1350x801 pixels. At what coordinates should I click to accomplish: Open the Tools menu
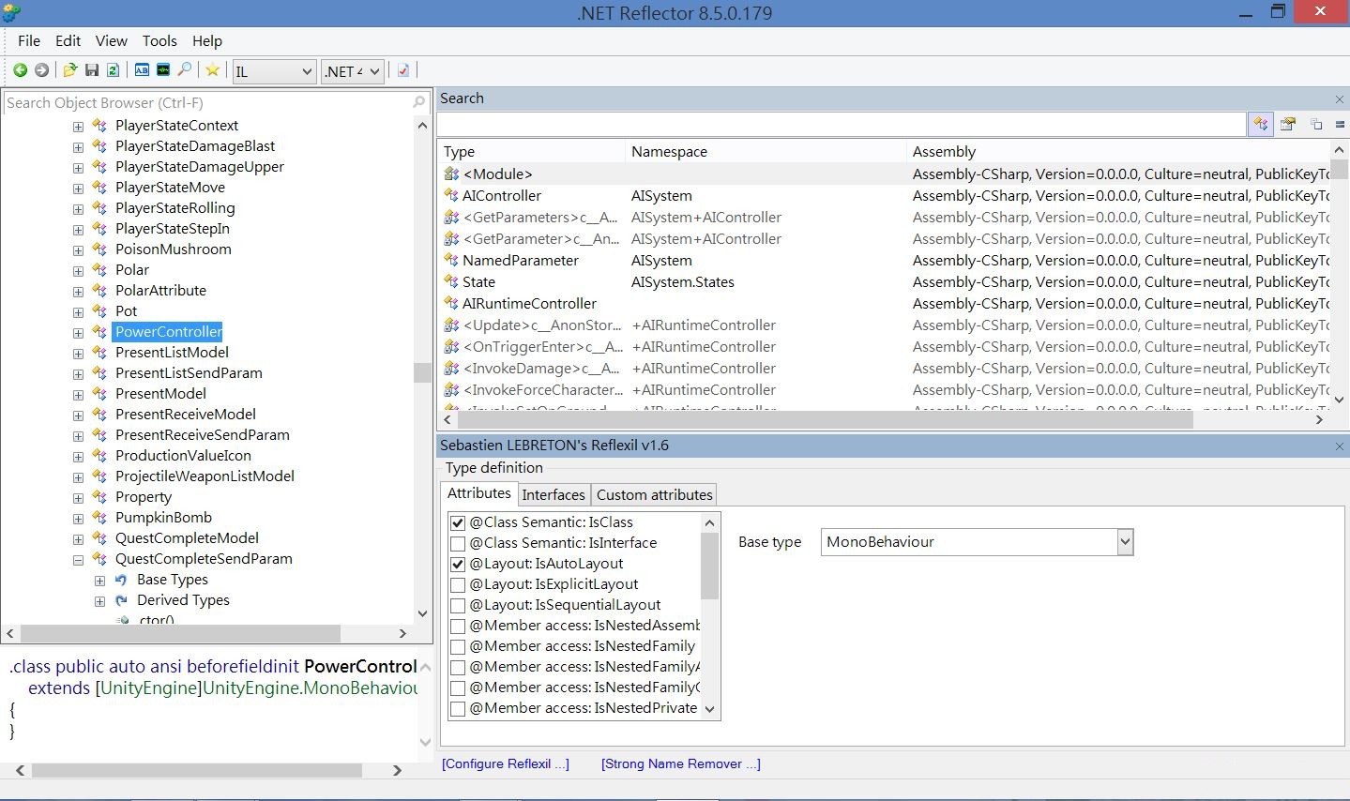(x=159, y=40)
